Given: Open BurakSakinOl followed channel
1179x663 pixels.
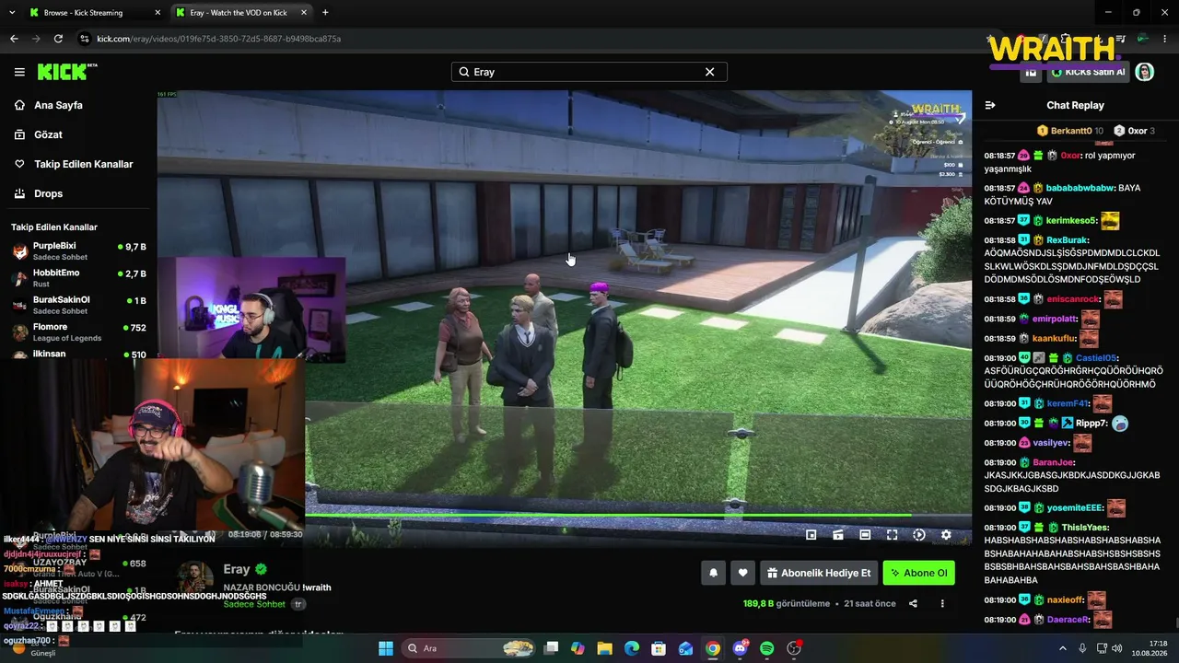Looking at the screenshot, I should click(78, 305).
